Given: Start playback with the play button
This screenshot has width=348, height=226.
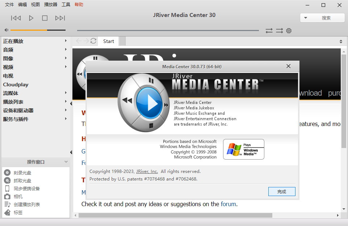Looking at the screenshot, I should (x=31, y=18).
